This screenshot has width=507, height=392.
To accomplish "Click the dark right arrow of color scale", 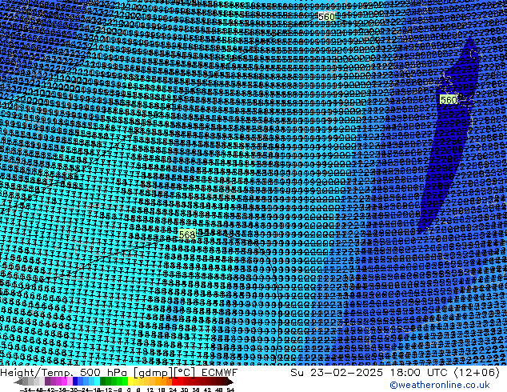I will [230, 382].
